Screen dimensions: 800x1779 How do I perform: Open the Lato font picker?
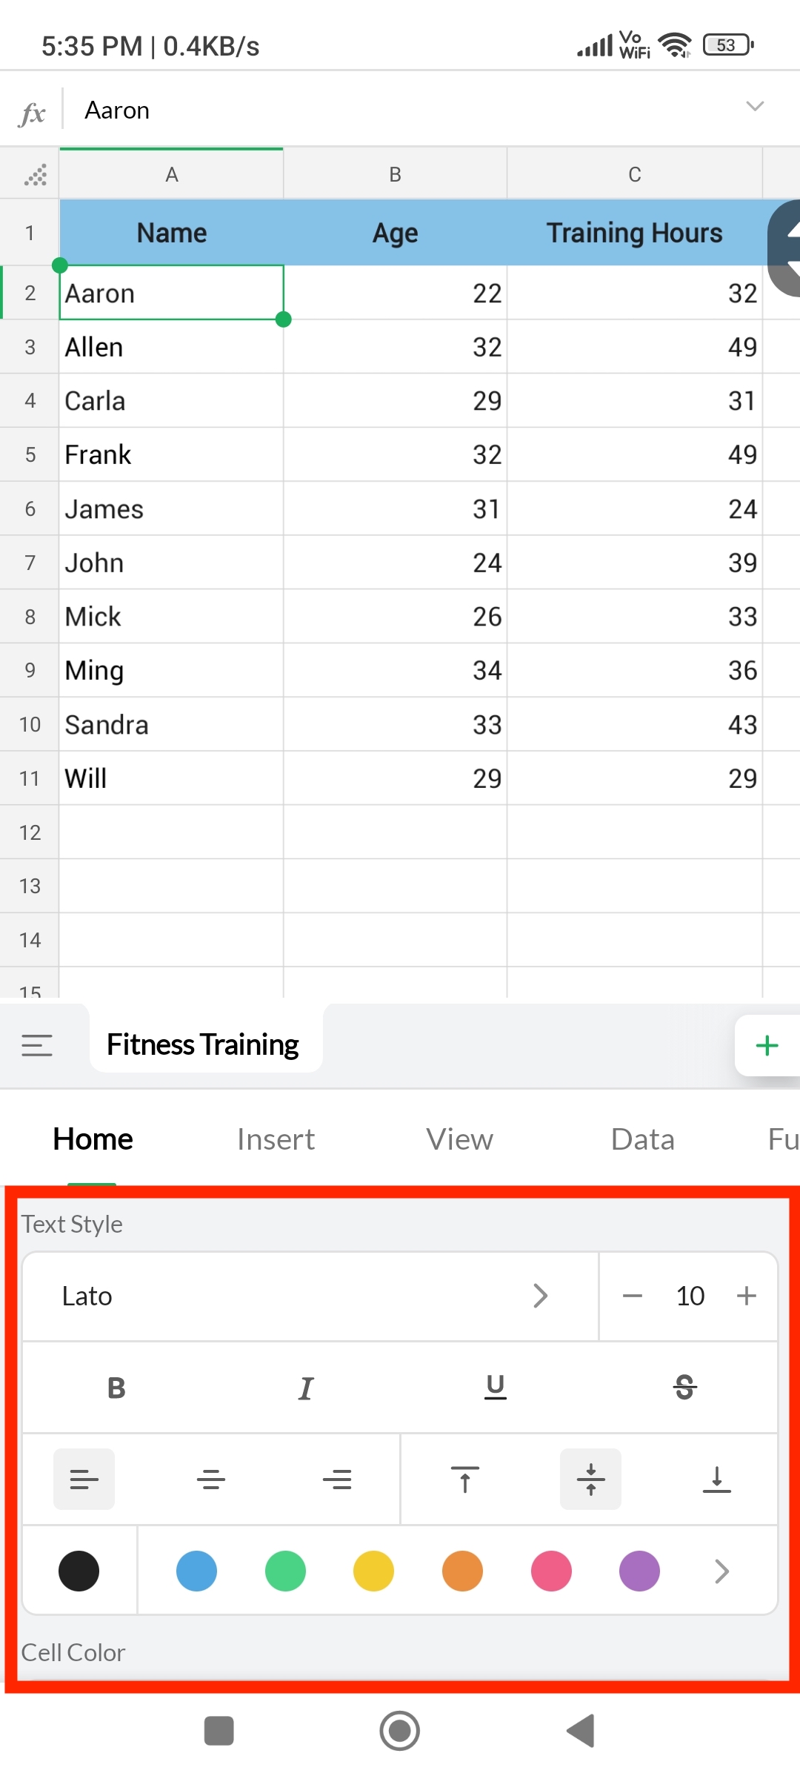(x=310, y=1296)
